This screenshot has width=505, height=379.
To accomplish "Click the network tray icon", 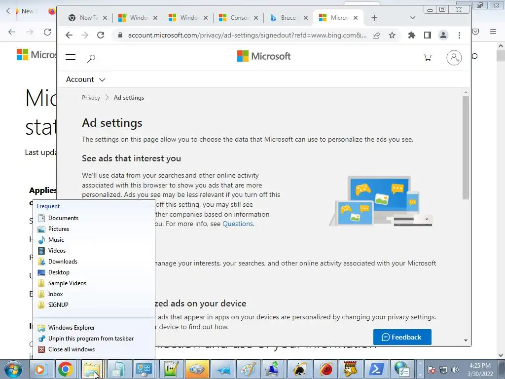I will (443, 370).
